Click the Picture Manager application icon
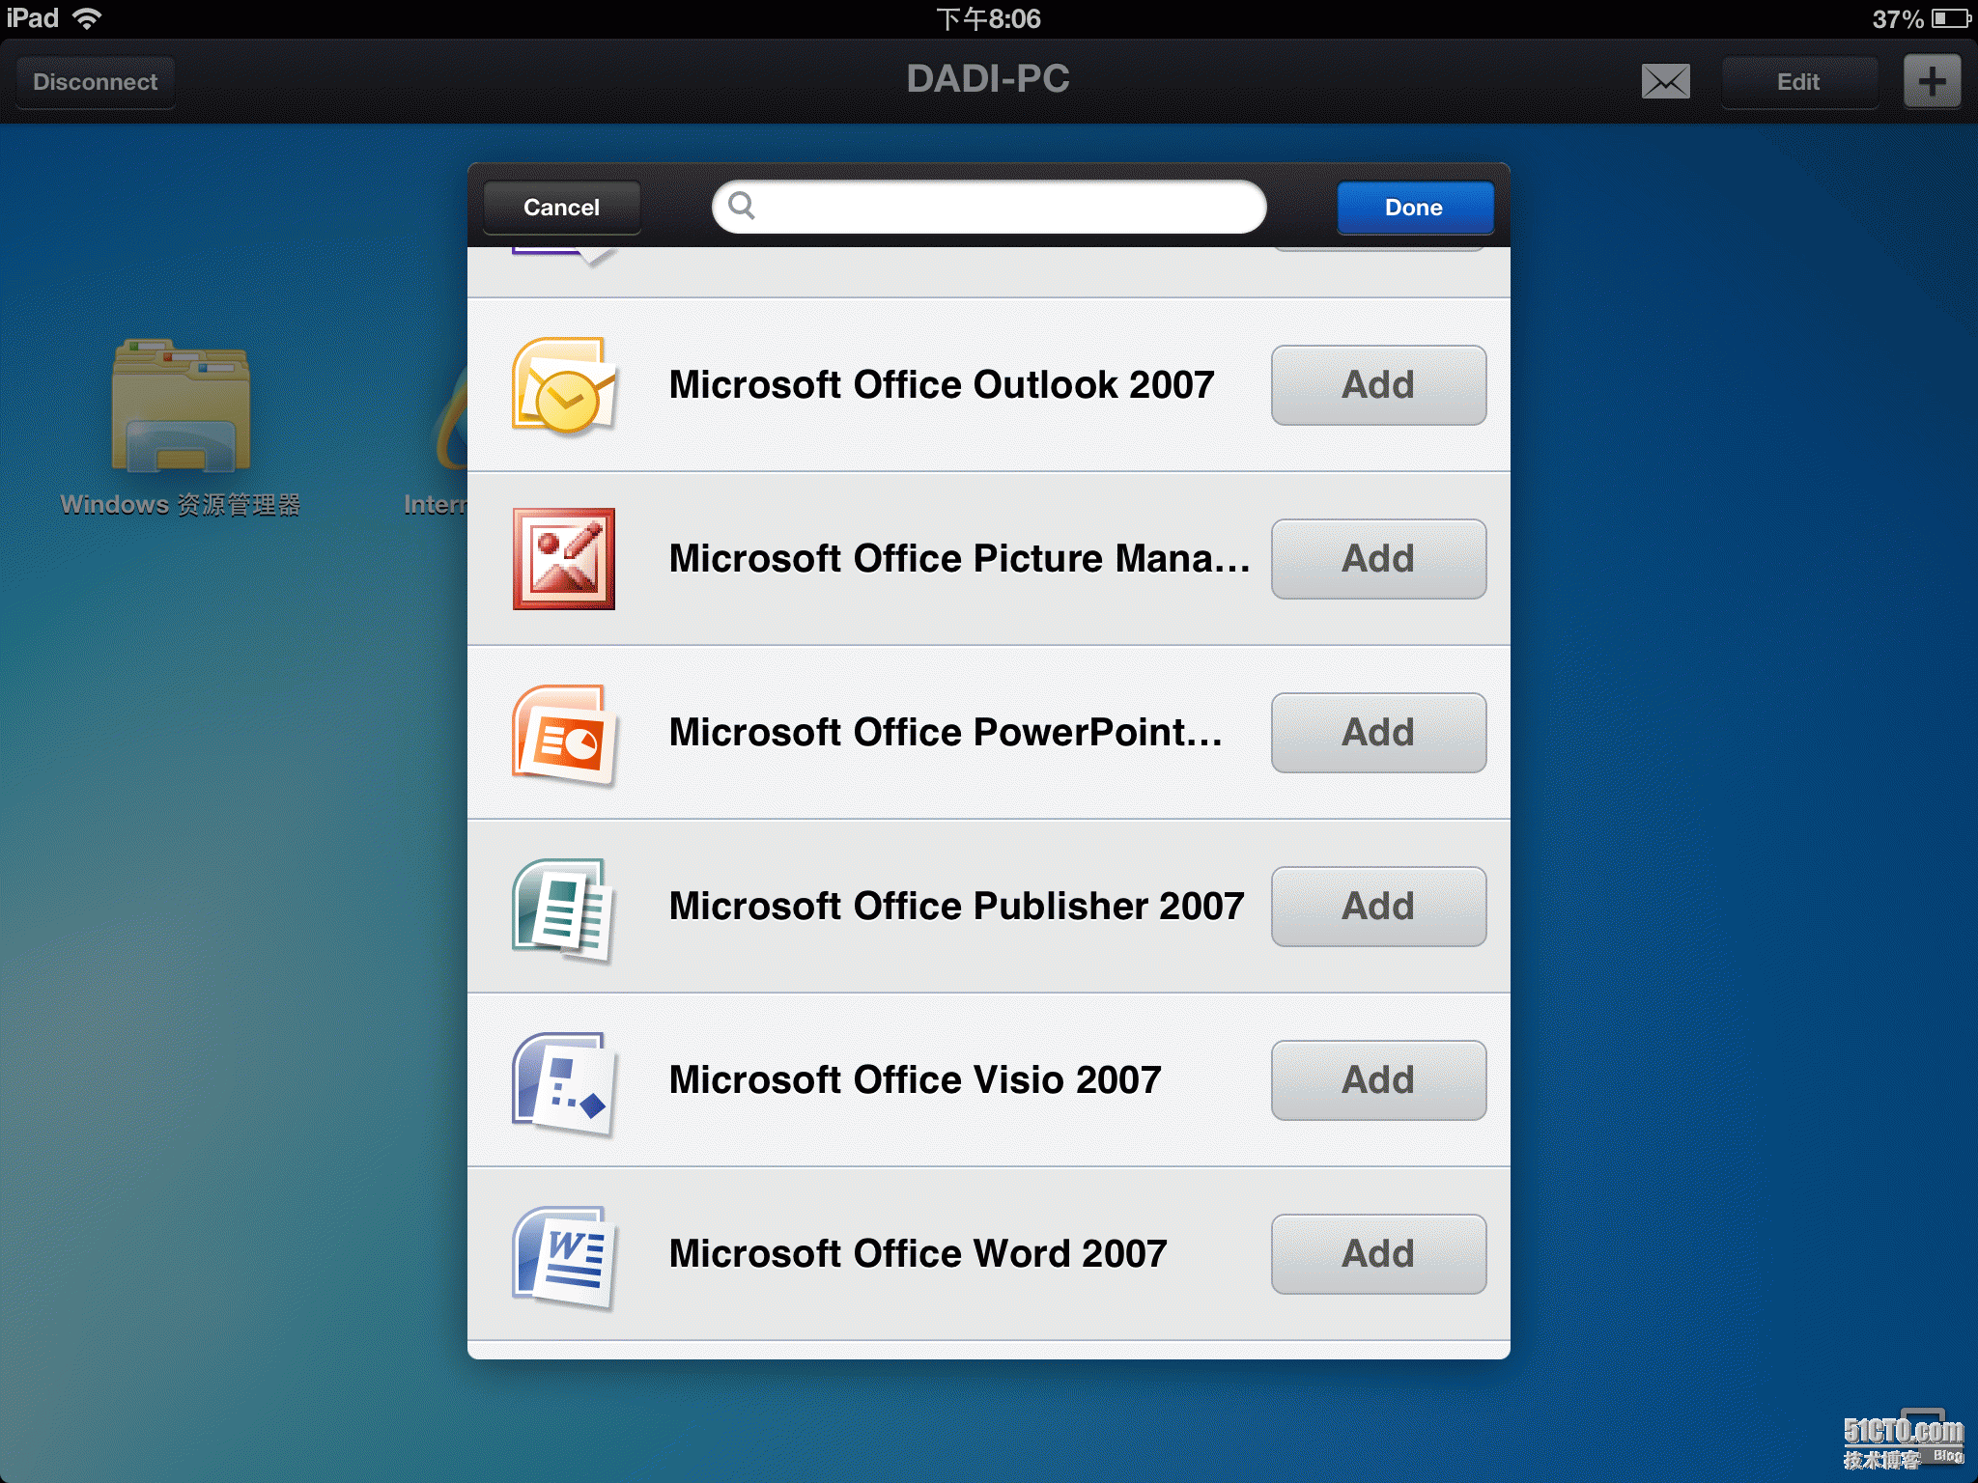 pyautogui.click(x=563, y=559)
